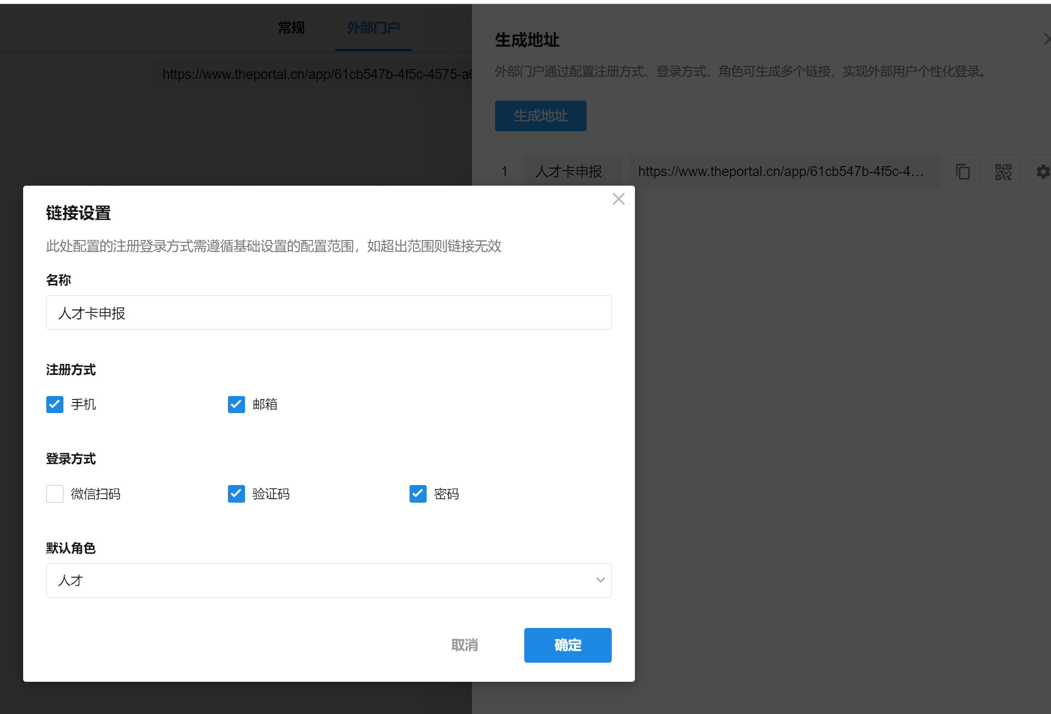The height and width of the screenshot is (714, 1051).
Task: Click the 名称 input field
Action: (329, 313)
